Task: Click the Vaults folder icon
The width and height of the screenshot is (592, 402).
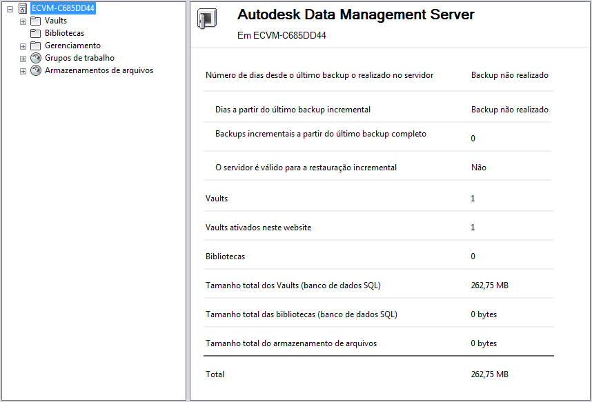Action: (x=36, y=21)
